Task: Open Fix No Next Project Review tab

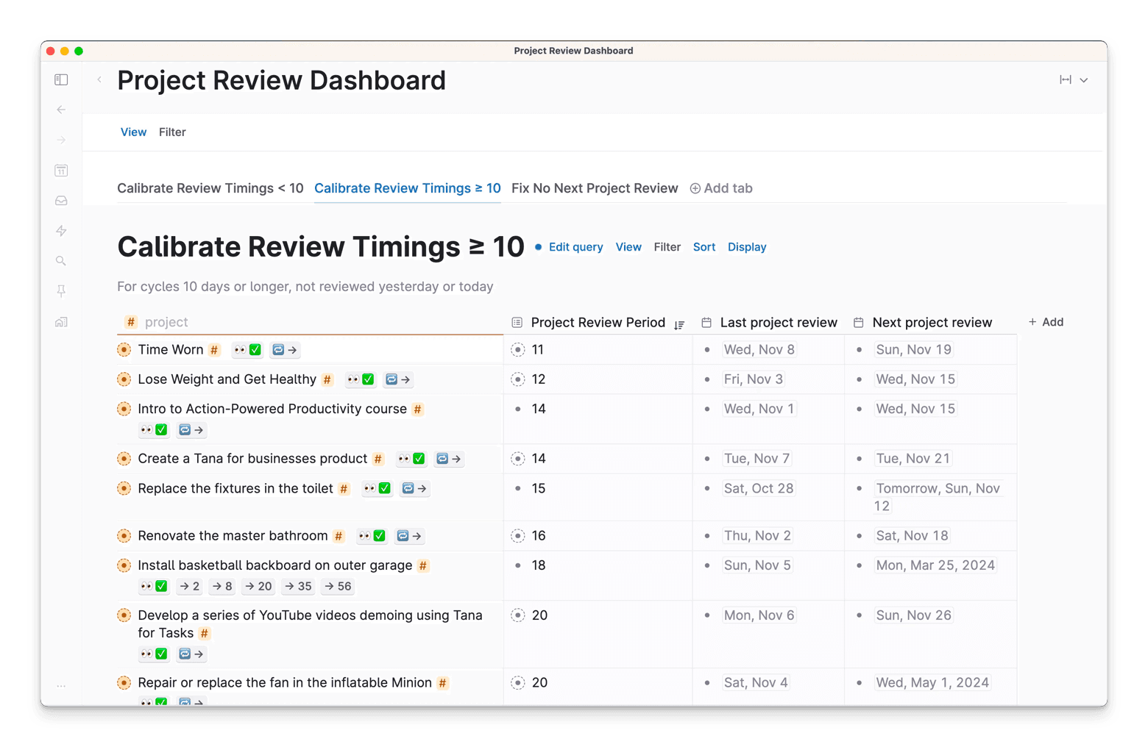Action: click(595, 188)
